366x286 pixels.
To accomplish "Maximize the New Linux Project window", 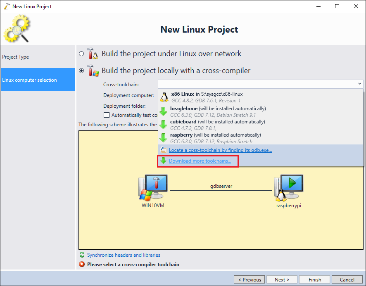I will (337, 6).
